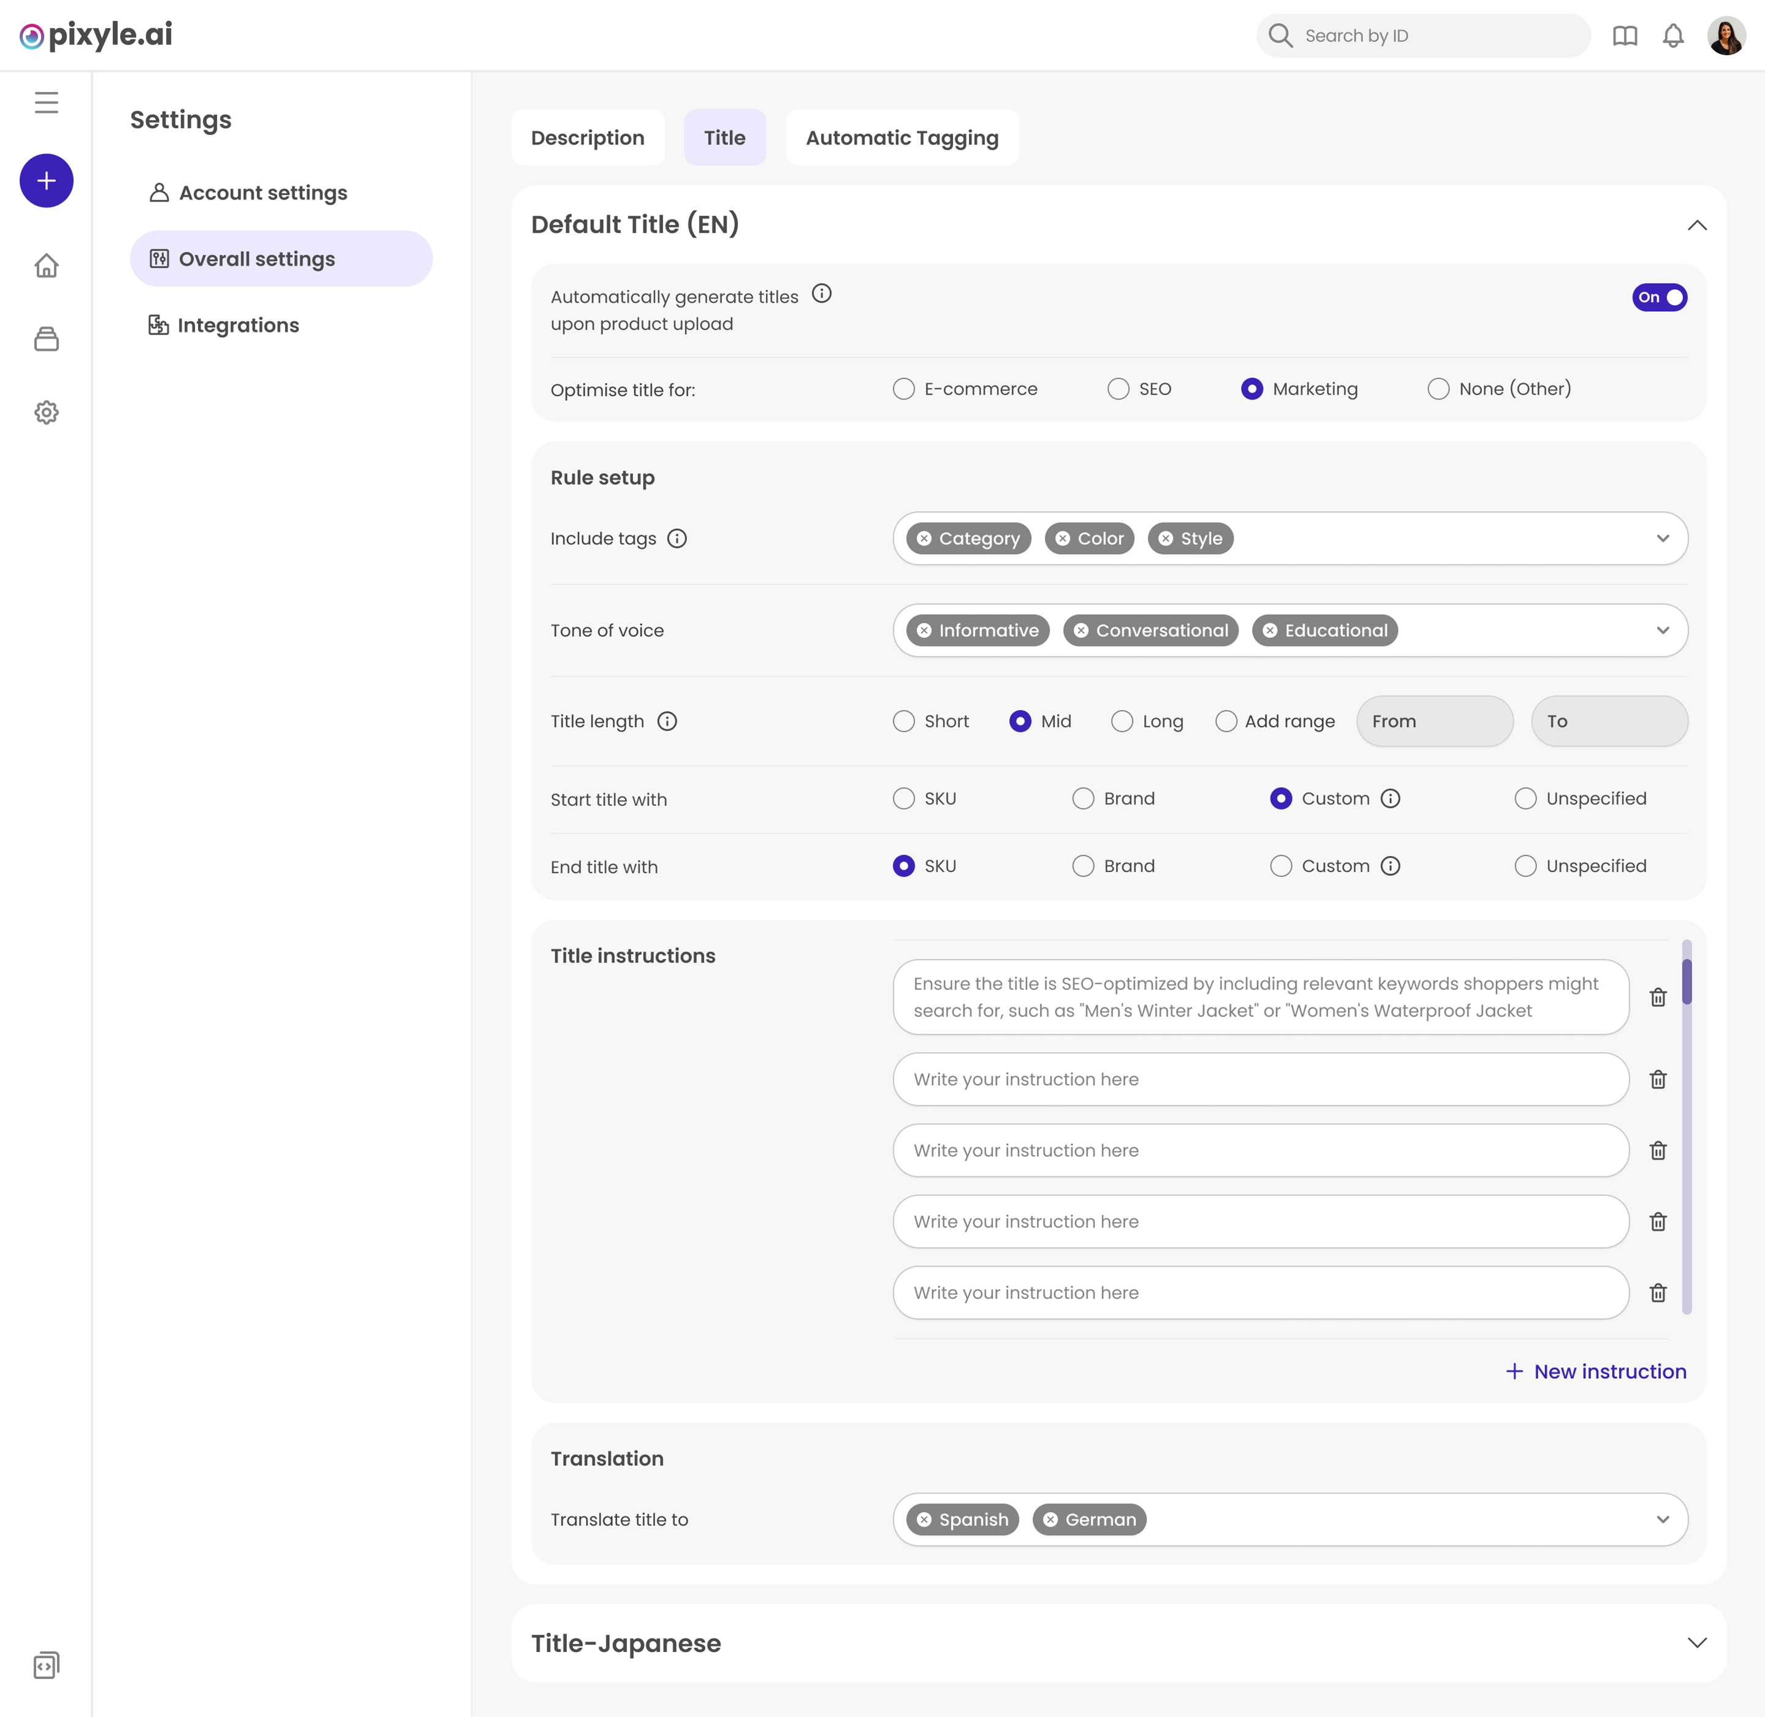The image size is (1765, 1717).
Task: Select E-commerce optimisation option
Action: (903, 389)
